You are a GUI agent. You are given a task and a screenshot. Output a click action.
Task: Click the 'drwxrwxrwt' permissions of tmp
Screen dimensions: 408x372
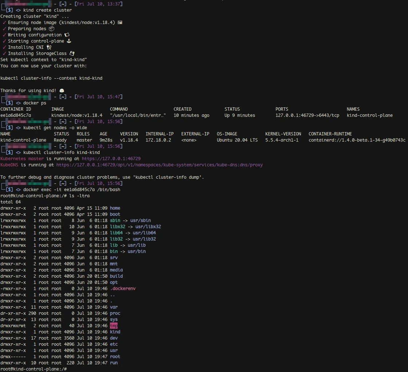coord(13,326)
